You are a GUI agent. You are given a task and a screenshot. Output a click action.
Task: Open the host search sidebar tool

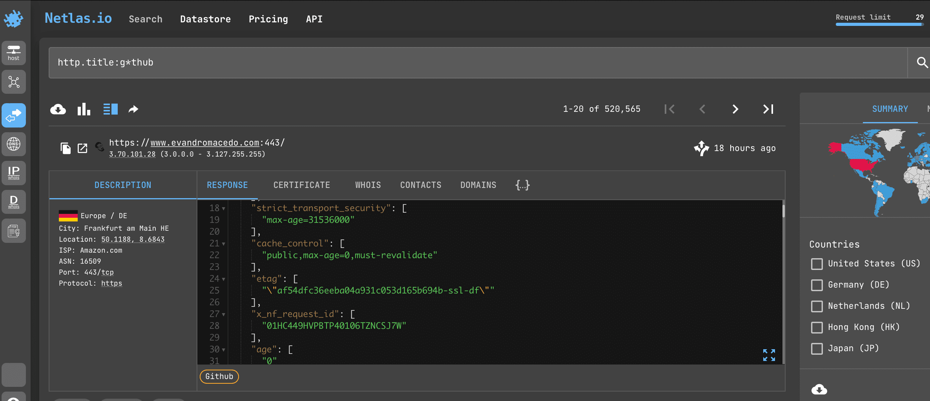click(x=14, y=53)
